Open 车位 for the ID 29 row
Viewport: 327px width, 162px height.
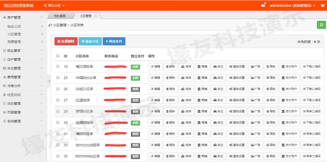point(218,111)
